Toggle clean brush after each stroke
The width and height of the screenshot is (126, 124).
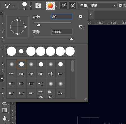tap(72, 6)
